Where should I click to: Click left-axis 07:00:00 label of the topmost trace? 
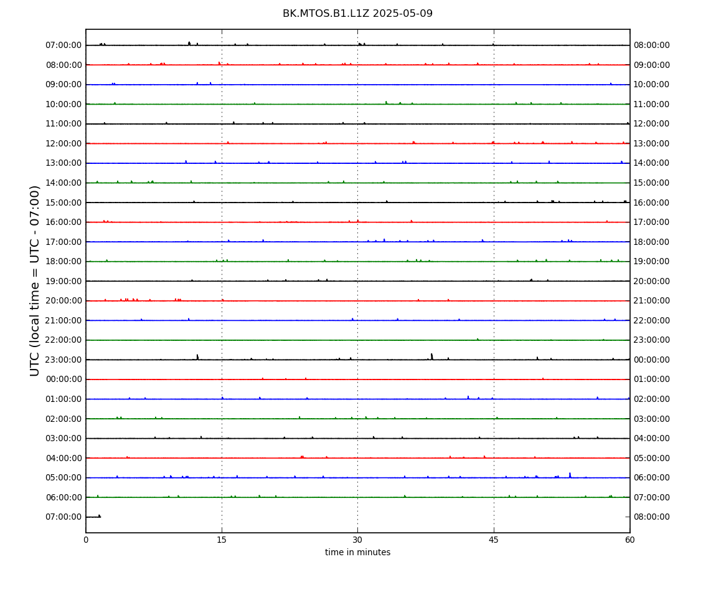pyautogui.click(x=64, y=45)
